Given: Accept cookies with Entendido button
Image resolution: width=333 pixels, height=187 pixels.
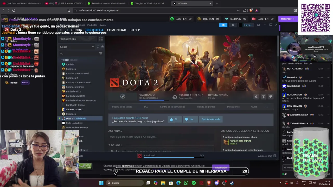Looking at the screenshot, I should 221,168.
